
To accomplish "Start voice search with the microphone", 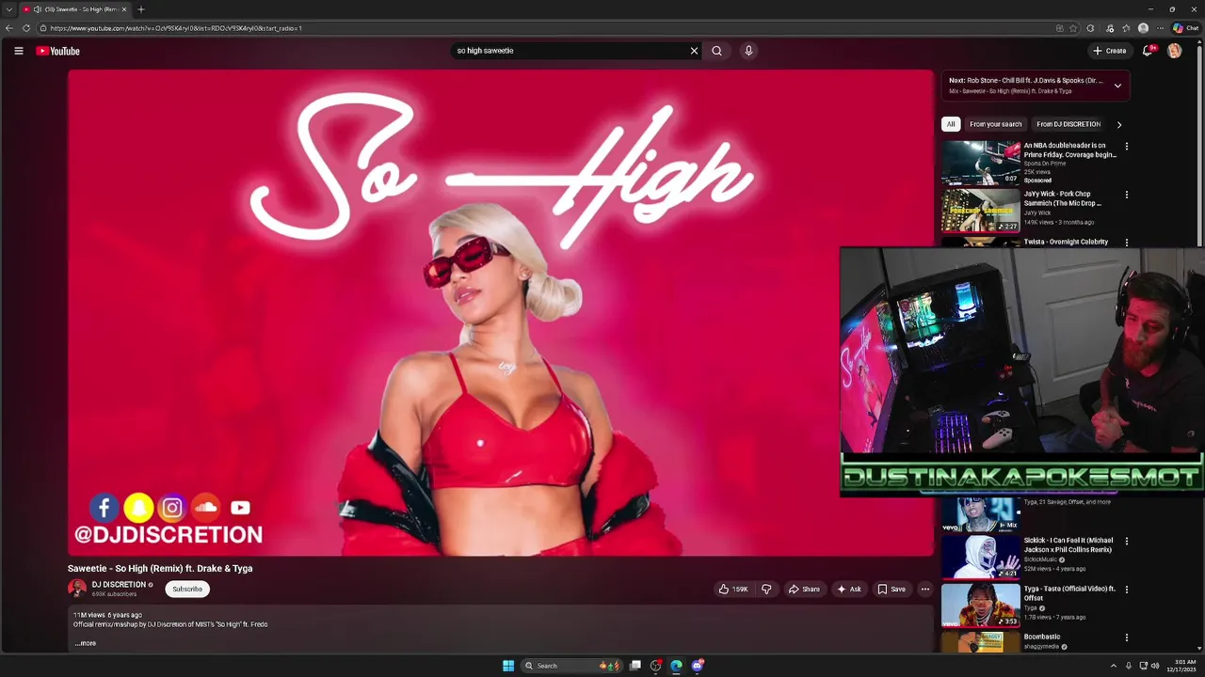I will 748,51.
